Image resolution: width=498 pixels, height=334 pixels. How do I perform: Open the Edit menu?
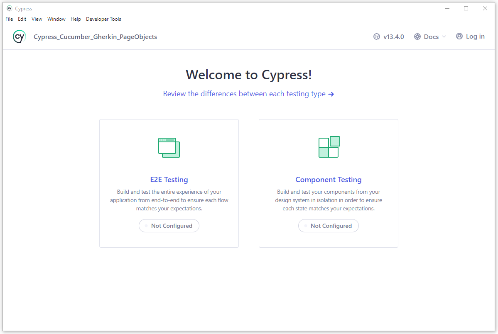22,19
